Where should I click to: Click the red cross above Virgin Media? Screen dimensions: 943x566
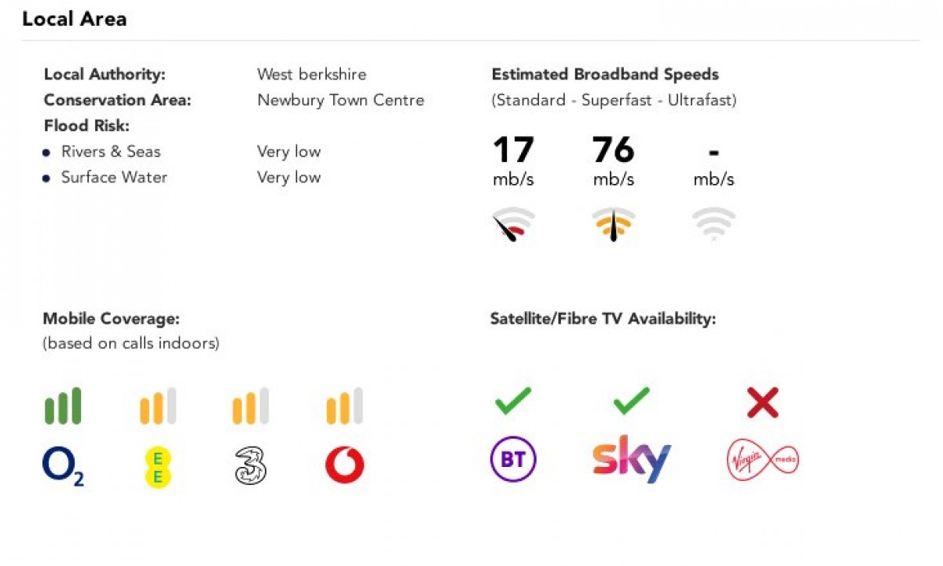click(762, 402)
